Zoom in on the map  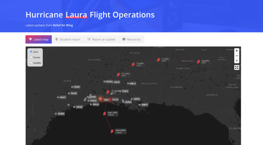tap(237, 51)
